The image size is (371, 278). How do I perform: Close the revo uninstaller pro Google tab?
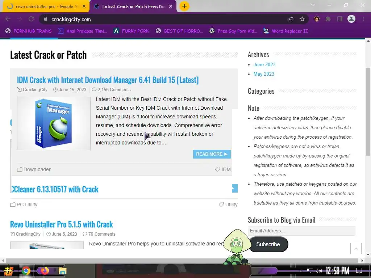(84, 7)
